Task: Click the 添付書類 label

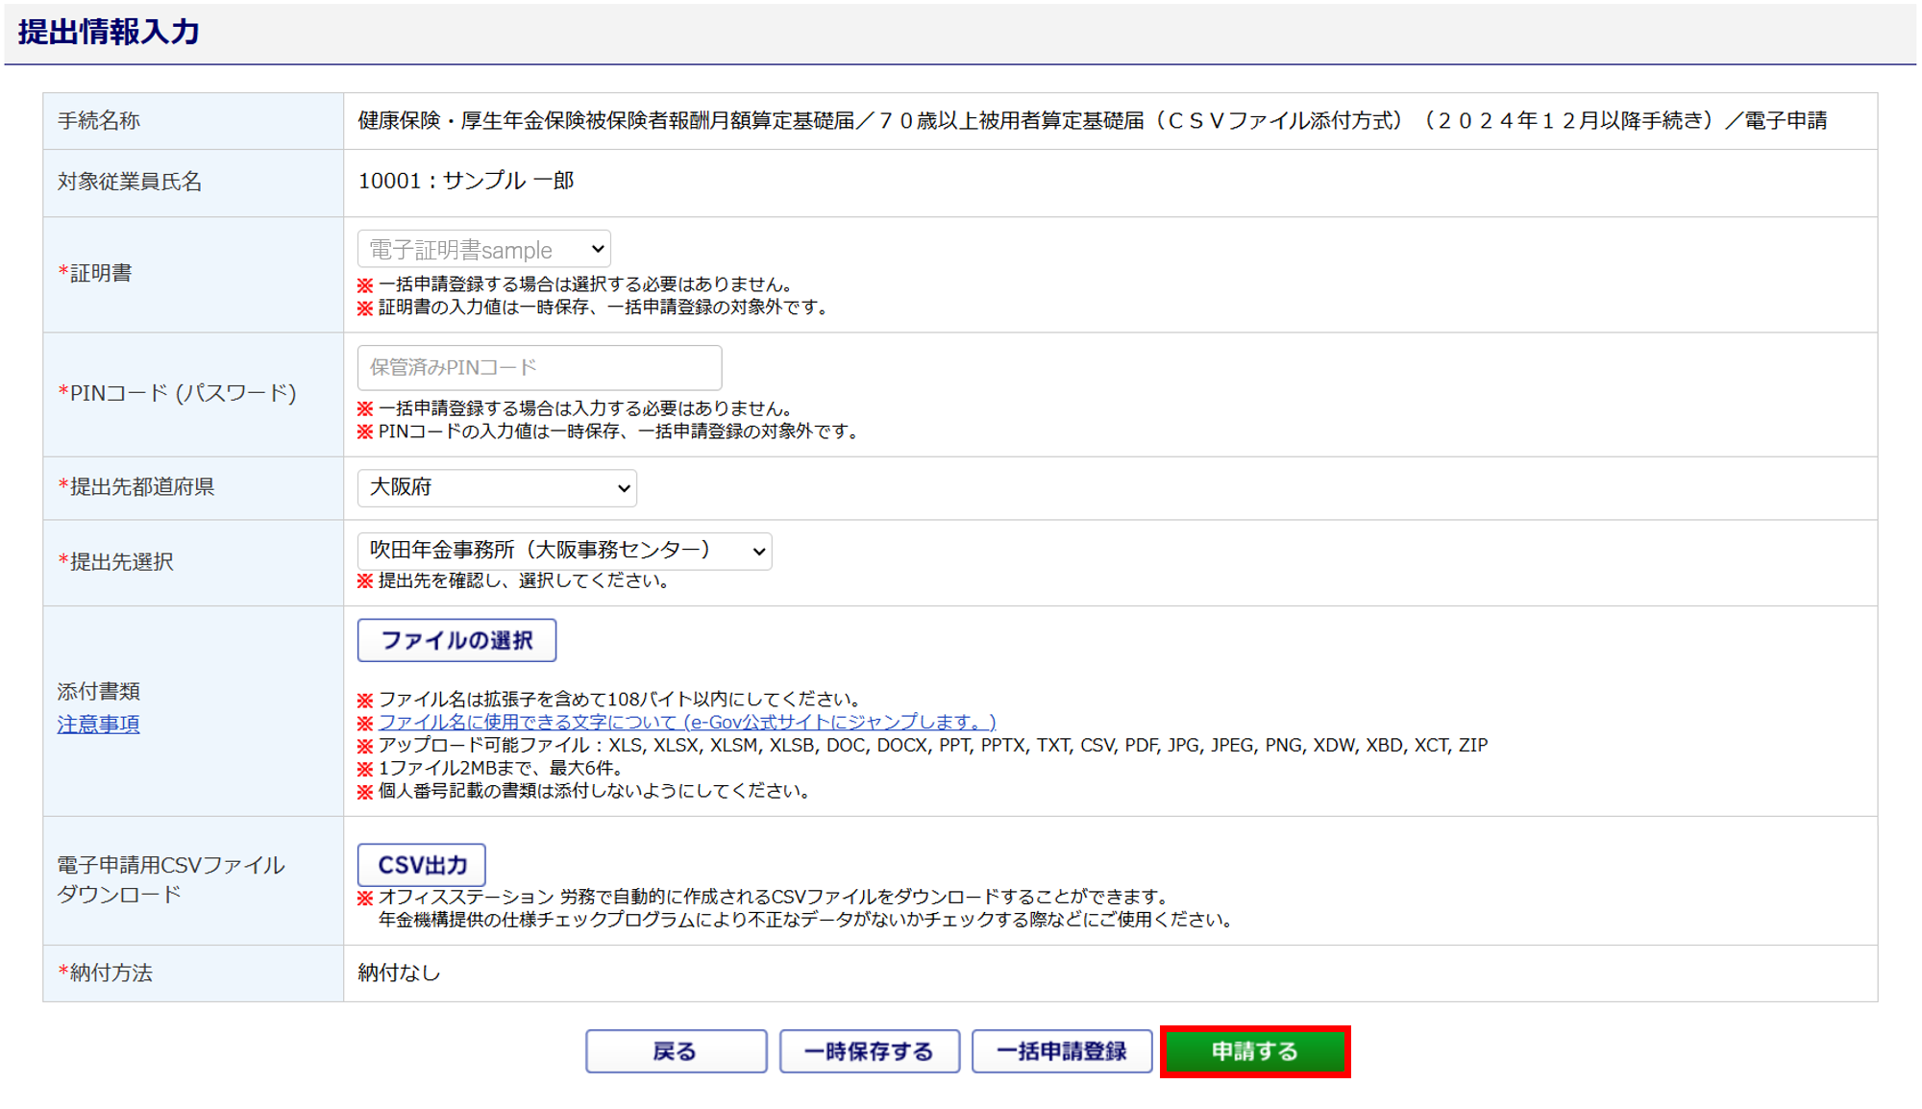Action: [x=98, y=691]
